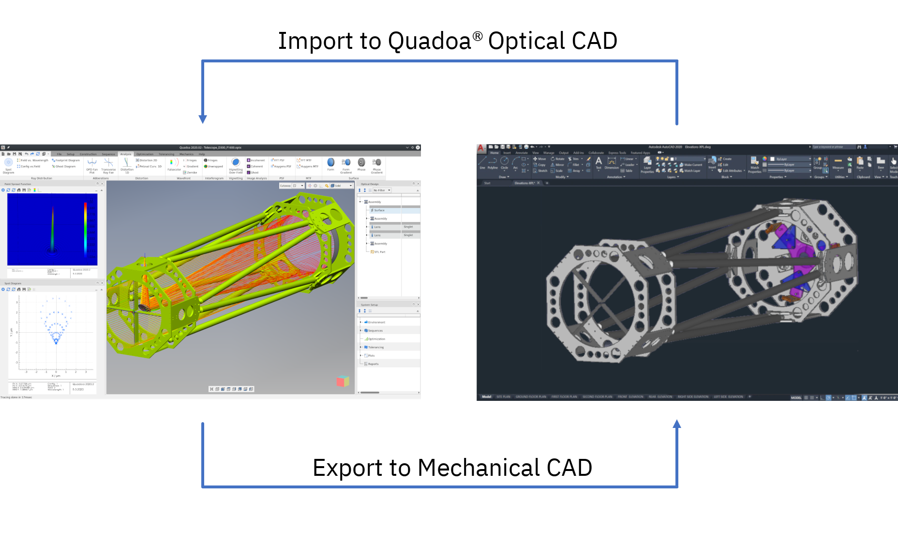Select the Optimization item in System Setup
898x544 pixels.
click(x=375, y=339)
